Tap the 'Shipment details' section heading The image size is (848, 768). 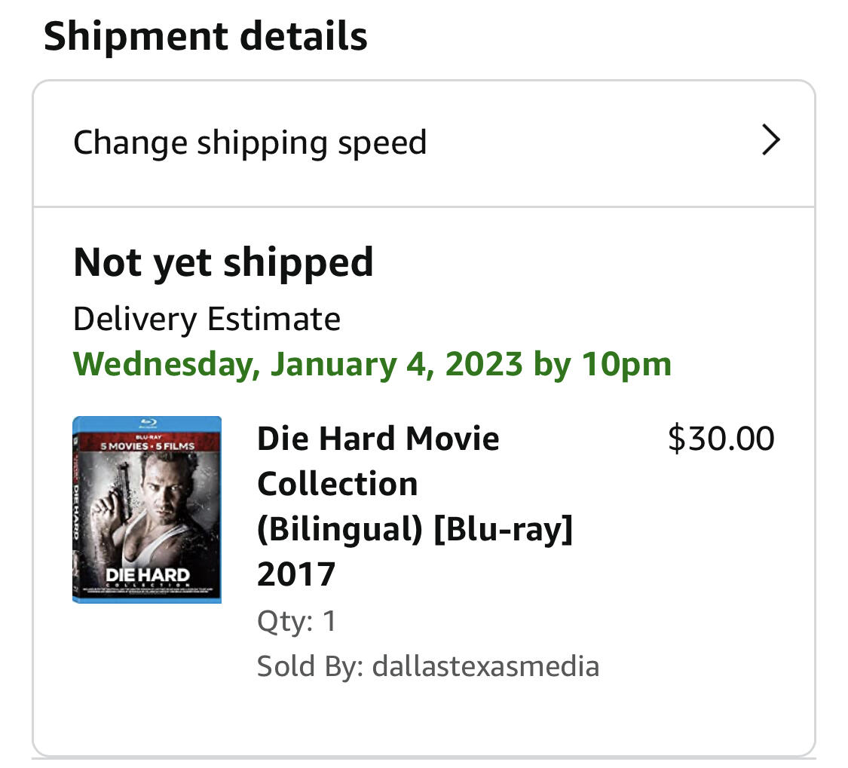(205, 37)
